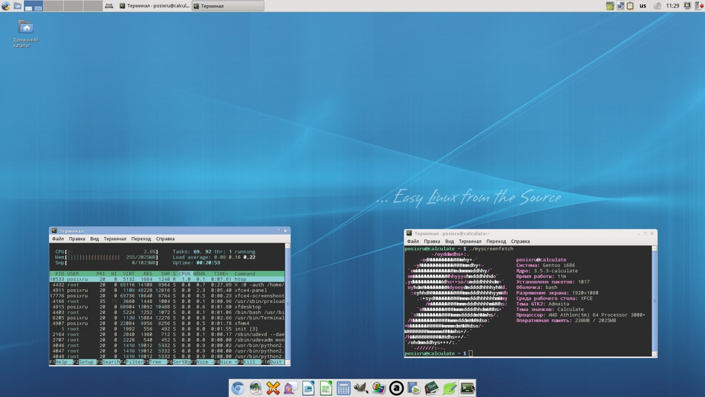Click the logout icon in panel
705x397 pixels.
(699, 6)
